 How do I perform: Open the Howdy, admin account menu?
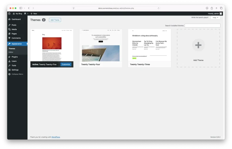point(215,14)
